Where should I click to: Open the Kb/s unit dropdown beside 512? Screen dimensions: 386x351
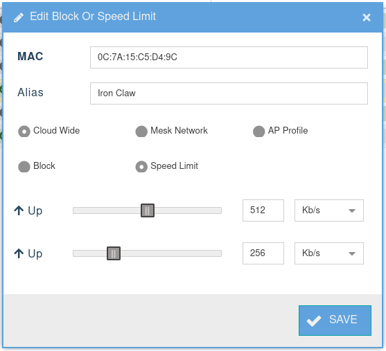pos(329,210)
